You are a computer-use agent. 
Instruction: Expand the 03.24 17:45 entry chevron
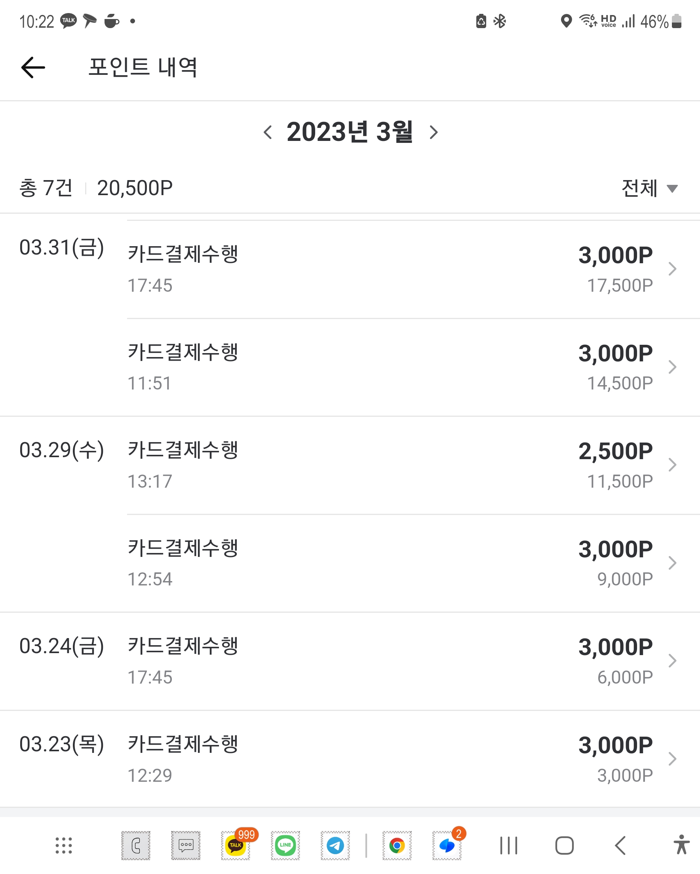(x=672, y=661)
